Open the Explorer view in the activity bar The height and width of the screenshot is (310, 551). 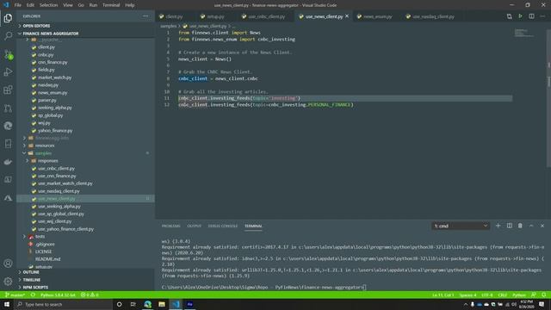click(x=8, y=18)
